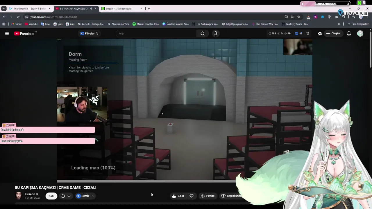
Task: Open the Oluştur create menu
Action: pos(333,34)
